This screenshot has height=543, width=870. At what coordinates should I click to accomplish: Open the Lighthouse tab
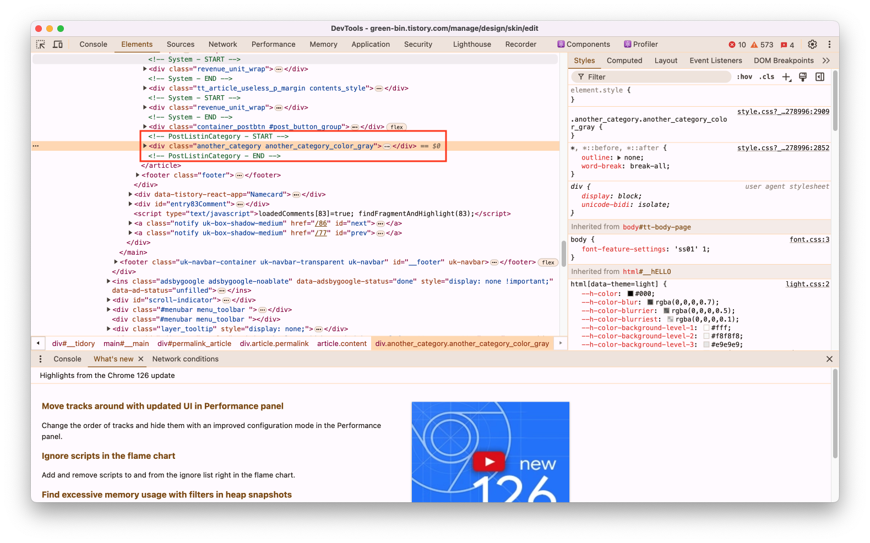click(472, 45)
